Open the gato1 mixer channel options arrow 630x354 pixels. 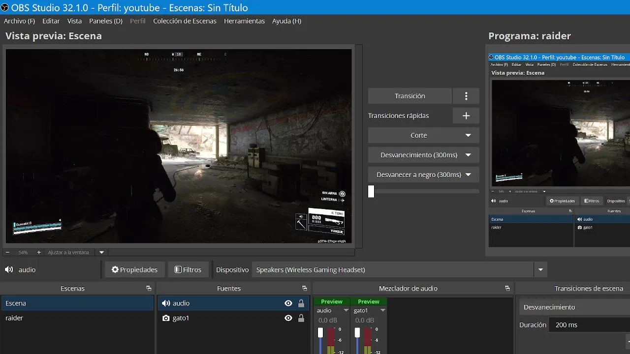(x=383, y=311)
